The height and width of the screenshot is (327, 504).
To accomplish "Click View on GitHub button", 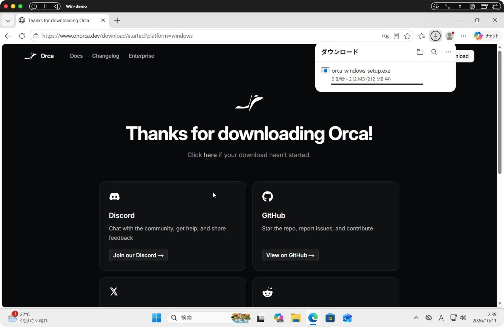I will [x=290, y=255].
